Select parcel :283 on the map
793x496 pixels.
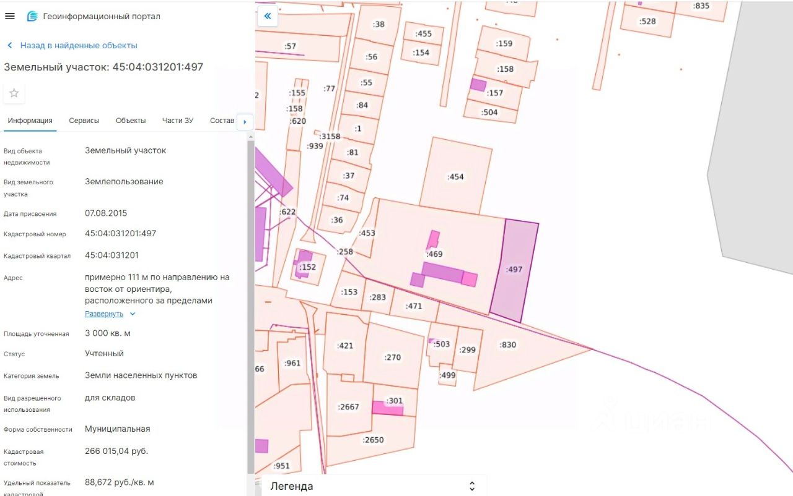click(x=377, y=297)
